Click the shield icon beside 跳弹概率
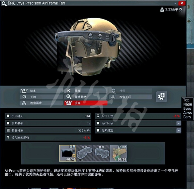The image size is (194, 189). point(8,123)
